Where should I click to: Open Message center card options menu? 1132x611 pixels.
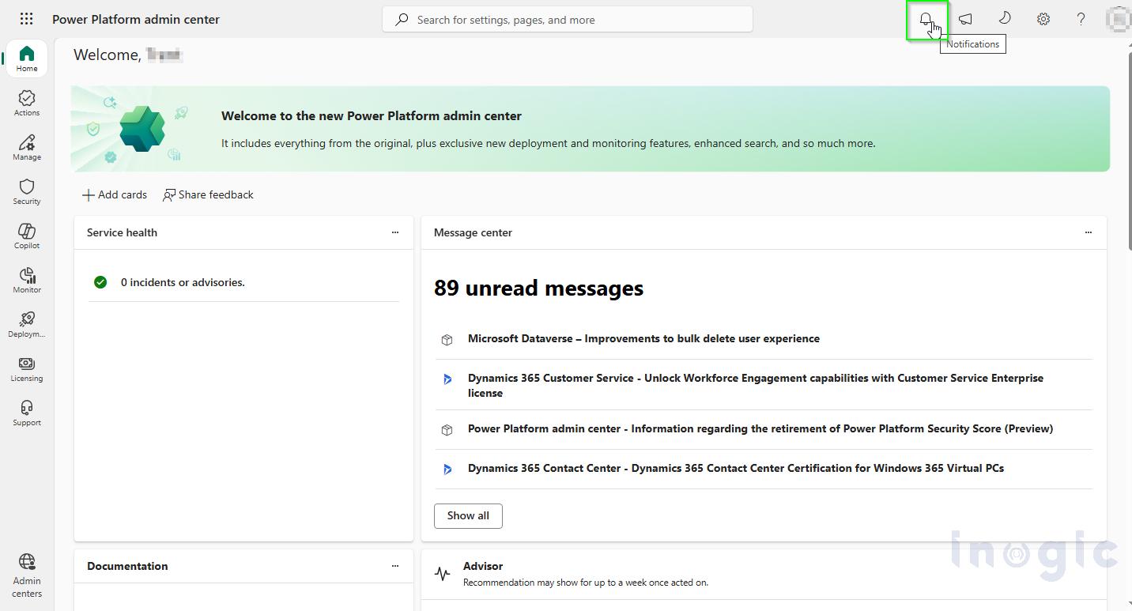[1089, 232]
